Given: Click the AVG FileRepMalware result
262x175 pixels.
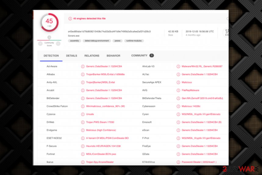Looking at the screenshot, I should 191,90.
